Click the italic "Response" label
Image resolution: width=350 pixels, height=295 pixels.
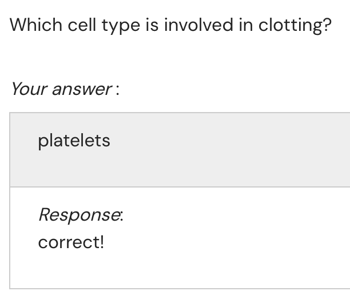tap(80, 215)
